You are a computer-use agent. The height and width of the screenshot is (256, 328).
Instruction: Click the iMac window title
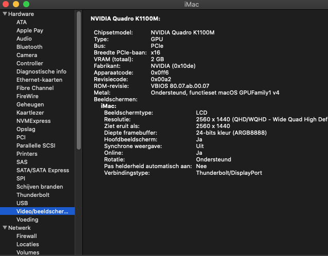click(192, 5)
